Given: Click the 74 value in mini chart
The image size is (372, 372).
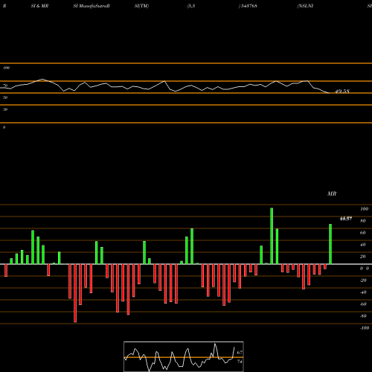Looking at the screenshot, I should (x=240, y=362).
